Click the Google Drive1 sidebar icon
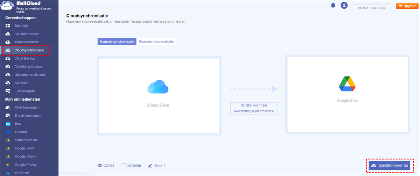 pos(8,156)
